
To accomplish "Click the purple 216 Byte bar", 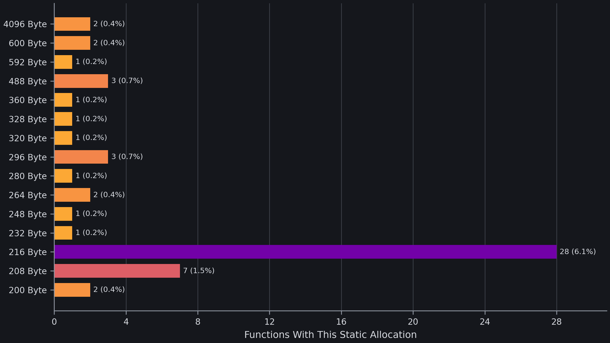I will click(306, 252).
